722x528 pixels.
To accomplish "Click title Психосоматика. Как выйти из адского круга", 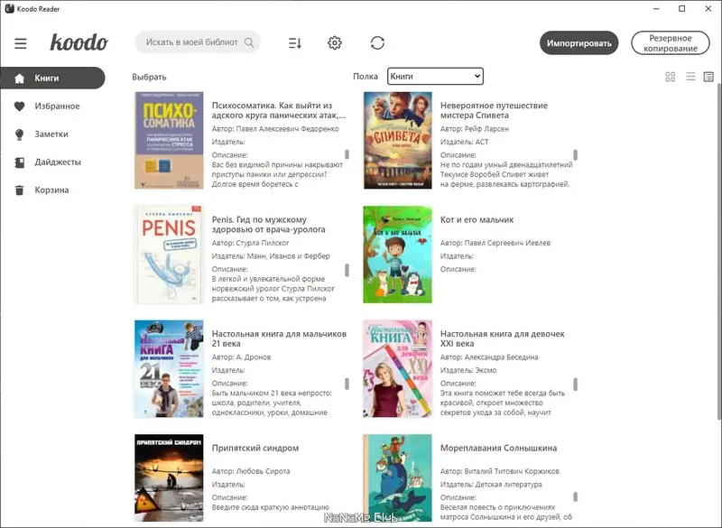I will pos(279,110).
